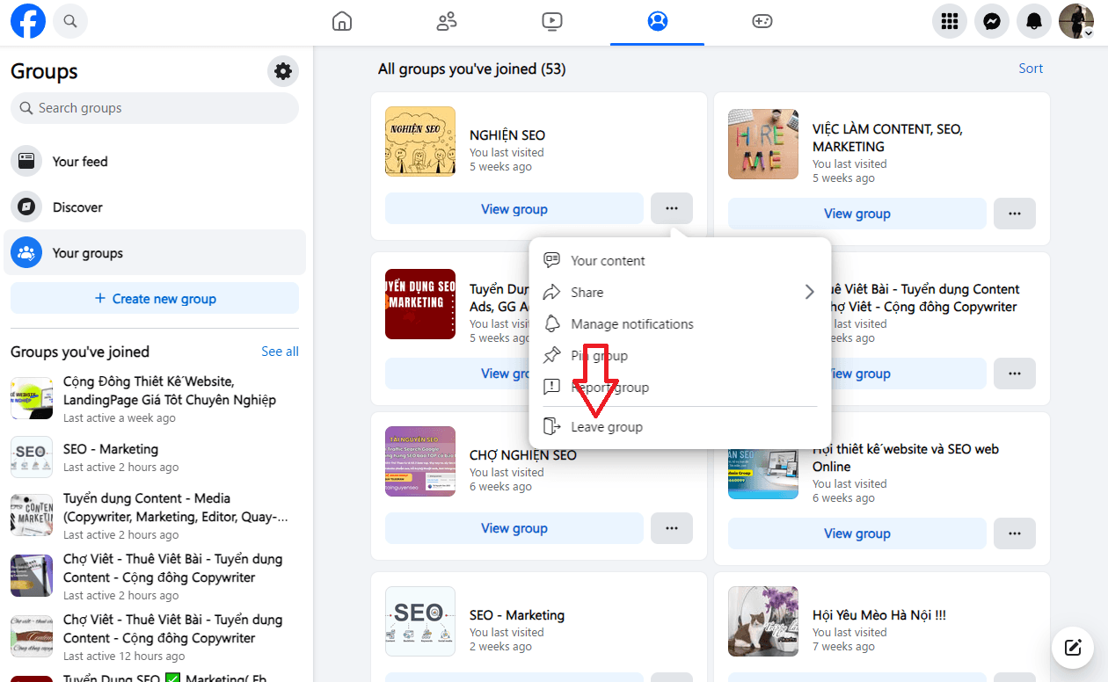The height and width of the screenshot is (682, 1108).
Task: Choose Manage notifications in popup menu
Action: pyautogui.click(x=680, y=324)
